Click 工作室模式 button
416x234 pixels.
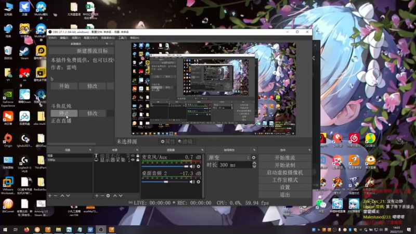(285, 180)
